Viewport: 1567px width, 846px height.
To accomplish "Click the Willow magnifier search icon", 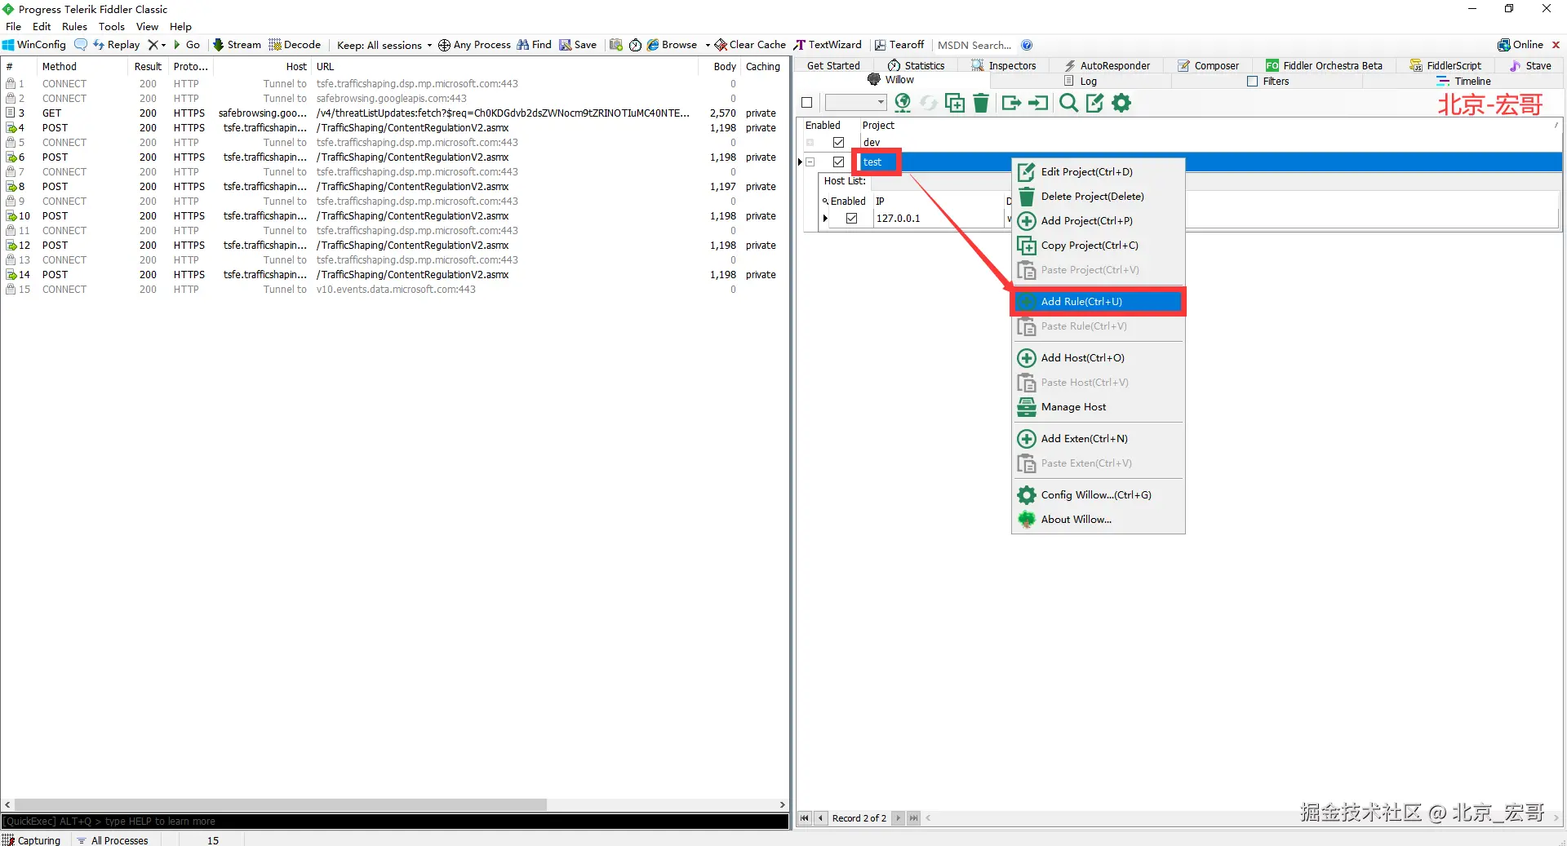I will pyautogui.click(x=1068, y=103).
